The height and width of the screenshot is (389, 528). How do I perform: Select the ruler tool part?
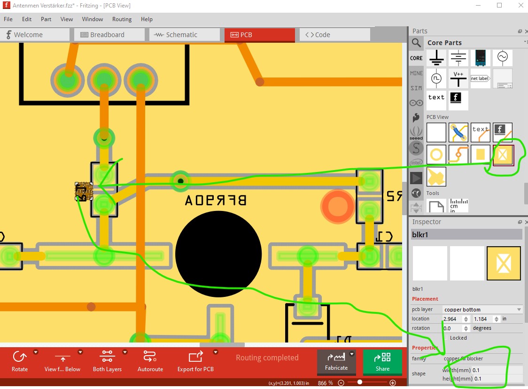[x=458, y=206]
